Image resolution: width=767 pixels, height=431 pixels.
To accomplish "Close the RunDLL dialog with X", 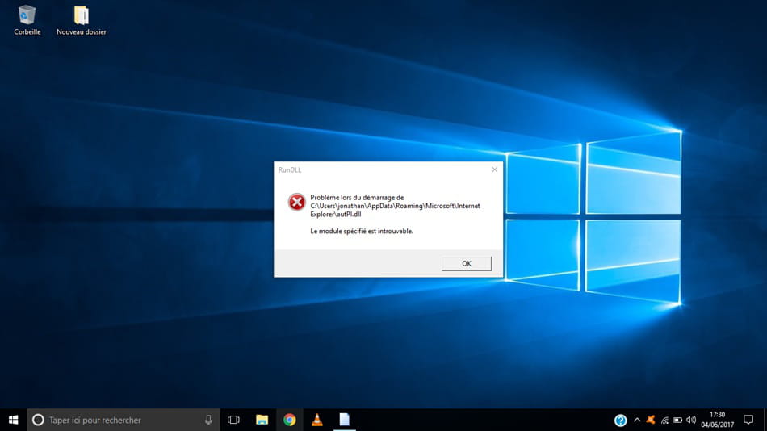I will [494, 169].
